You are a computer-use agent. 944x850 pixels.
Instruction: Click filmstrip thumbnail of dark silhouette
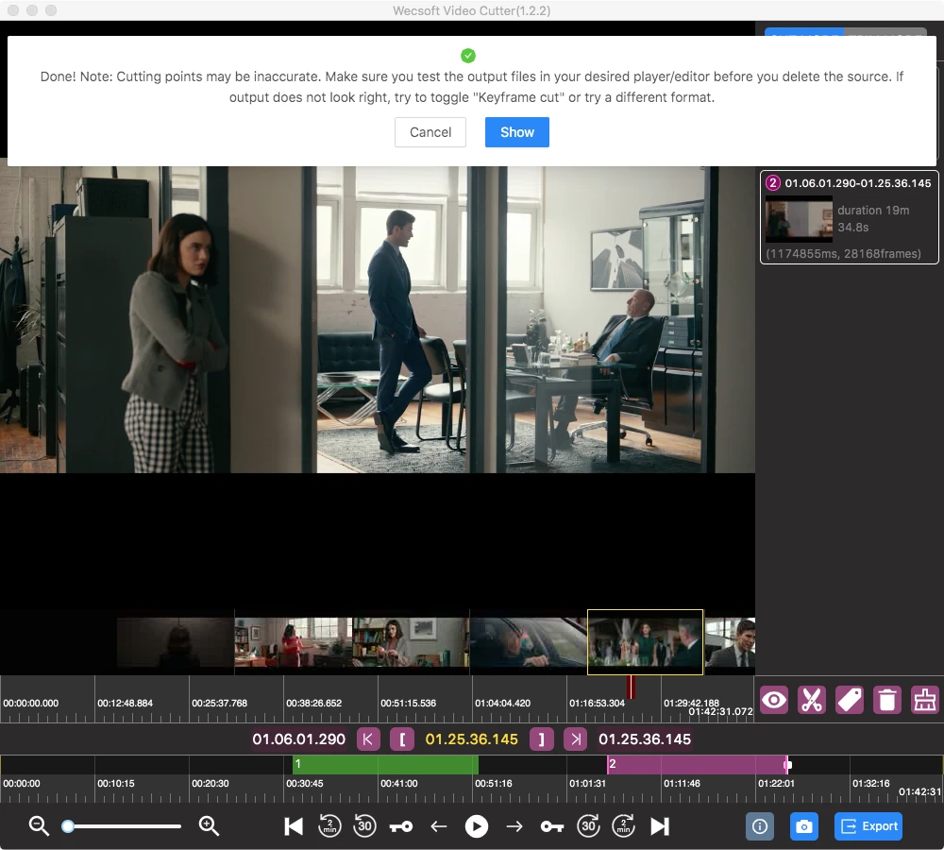pyautogui.click(x=176, y=642)
